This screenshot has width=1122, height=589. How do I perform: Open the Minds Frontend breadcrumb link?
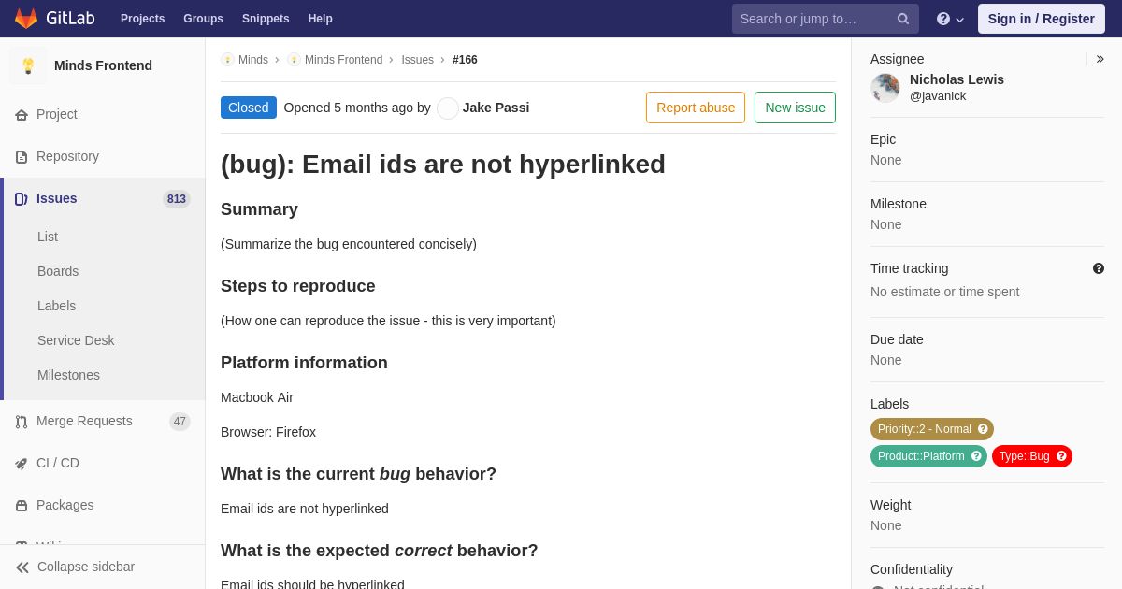(x=343, y=60)
